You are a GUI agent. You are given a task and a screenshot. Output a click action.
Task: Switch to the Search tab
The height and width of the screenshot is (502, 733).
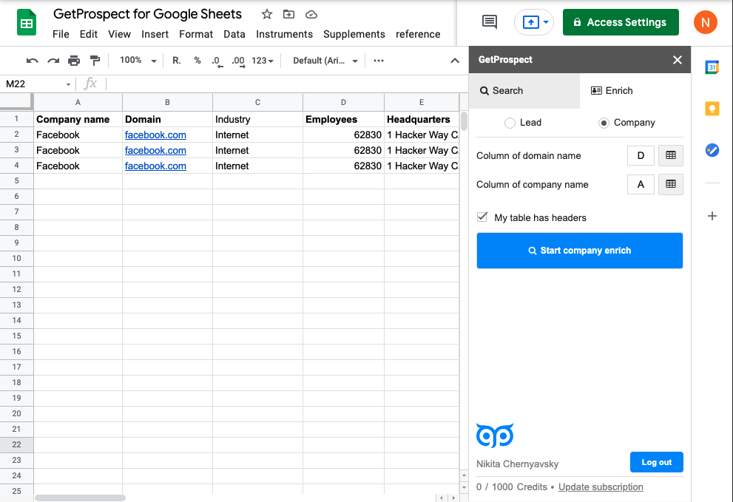coord(524,90)
